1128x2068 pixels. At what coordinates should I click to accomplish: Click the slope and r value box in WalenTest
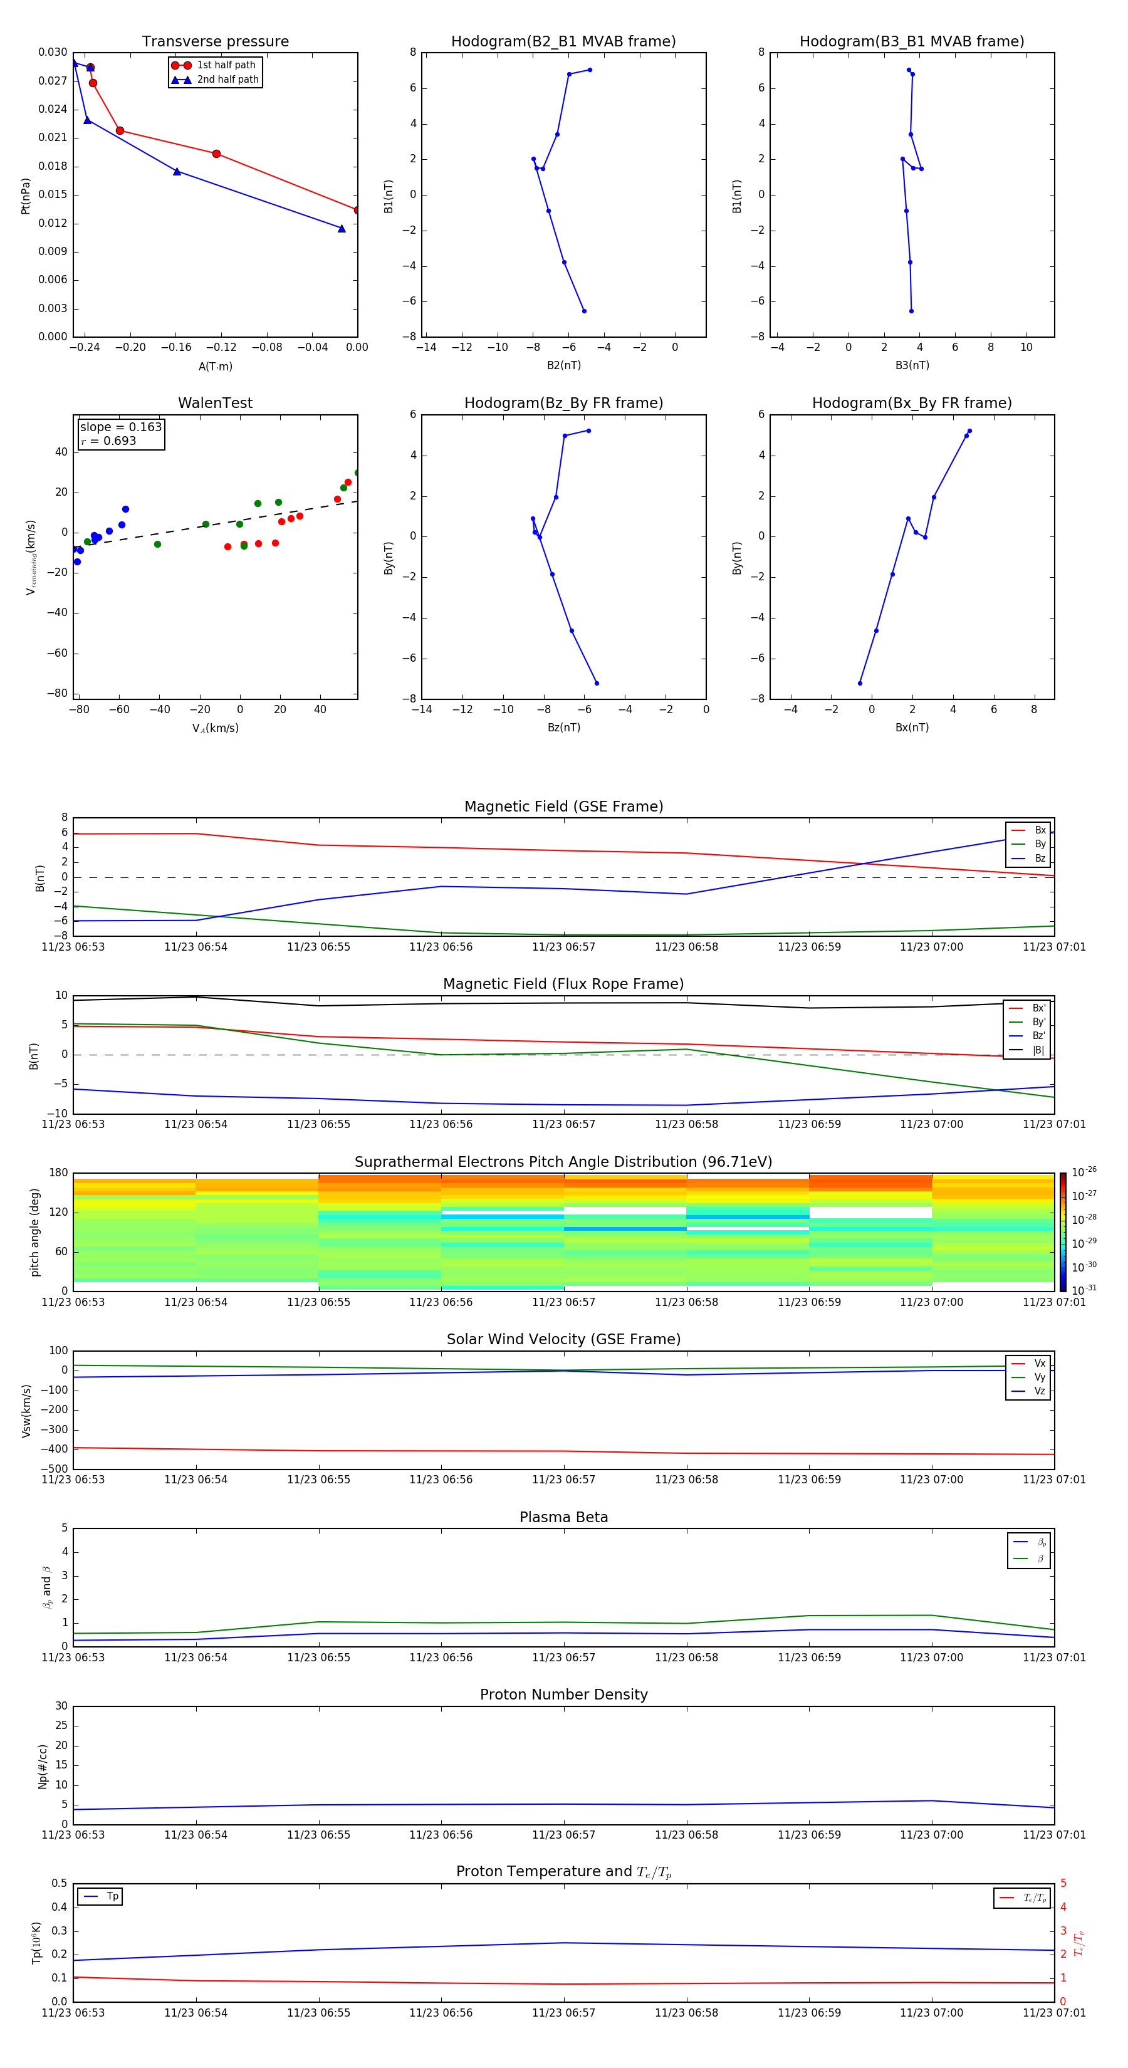point(120,434)
